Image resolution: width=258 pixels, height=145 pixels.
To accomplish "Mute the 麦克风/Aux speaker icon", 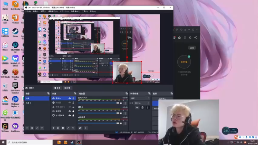I will coord(121,103).
